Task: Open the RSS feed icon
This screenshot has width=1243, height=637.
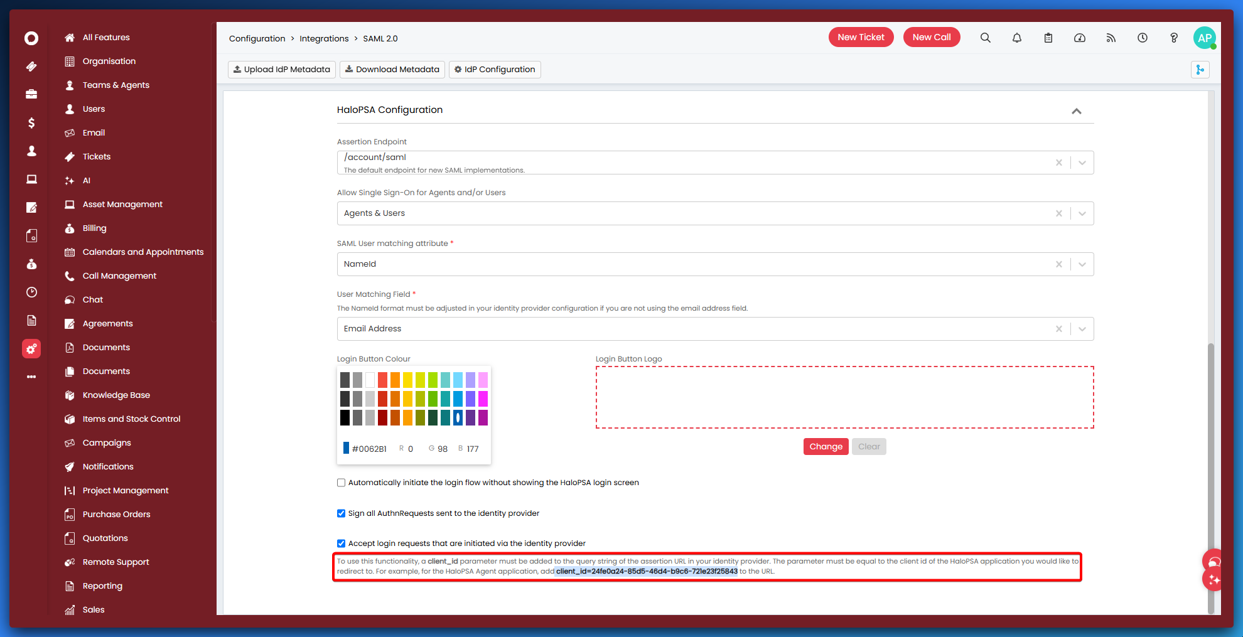Action: point(1111,38)
